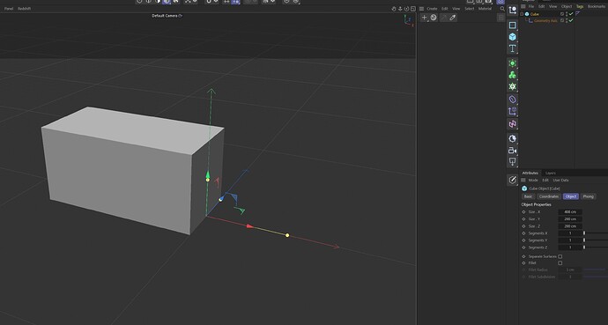Viewport: 608px width, 325px height.
Task: Open the Material Manager hamburger menu
Action: pyautogui.click(x=421, y=9)
